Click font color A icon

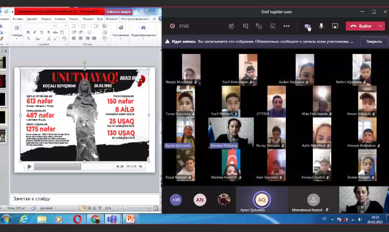pyautogui.click(x=28, y=38)
